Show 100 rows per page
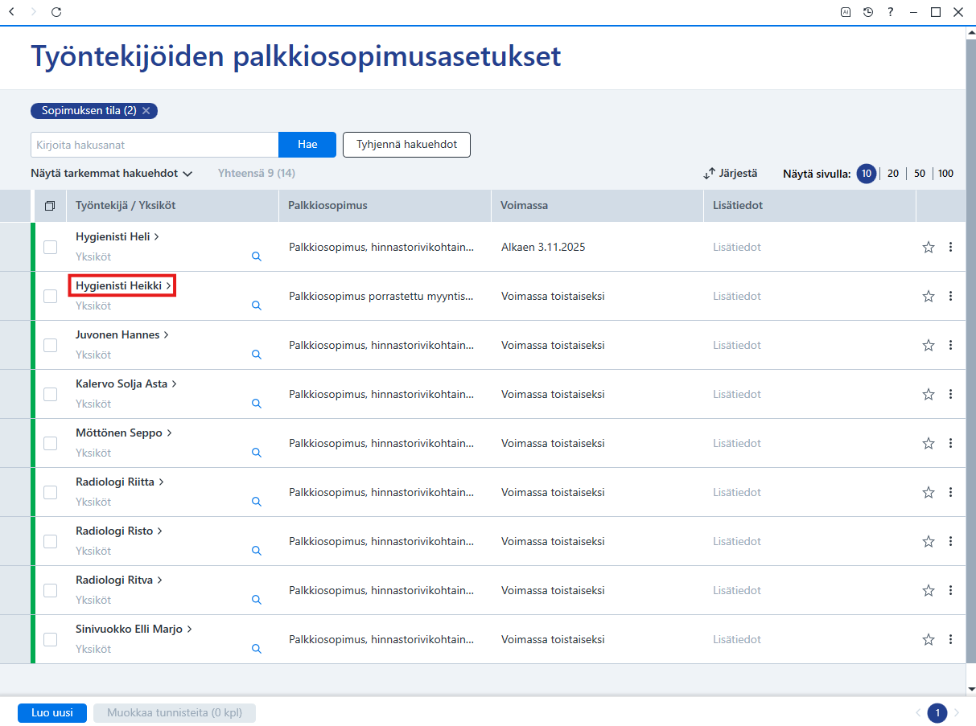 (x=945, y=174)
